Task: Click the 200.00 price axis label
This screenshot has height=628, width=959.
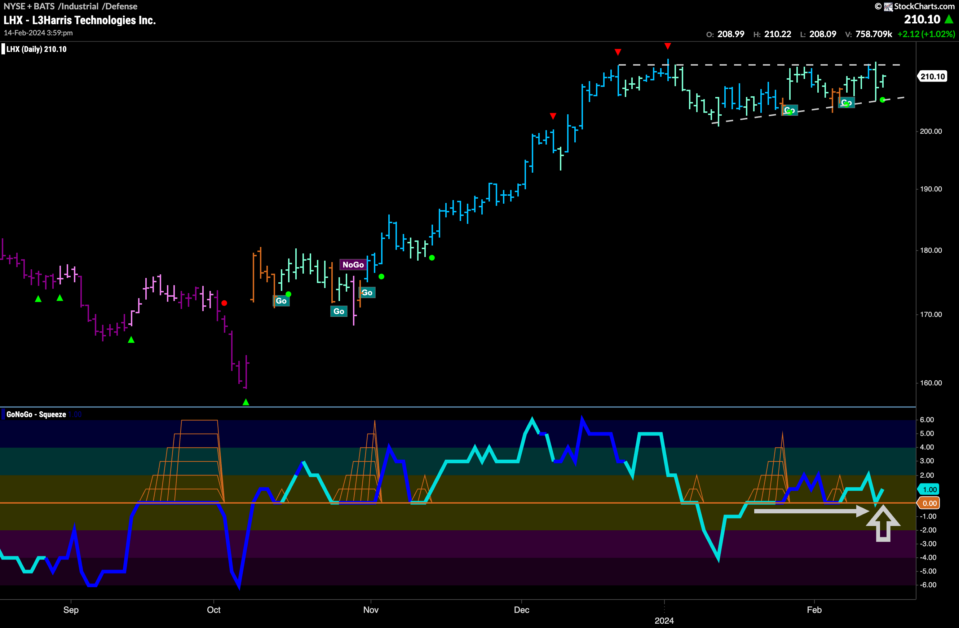Action: (931, 131)
